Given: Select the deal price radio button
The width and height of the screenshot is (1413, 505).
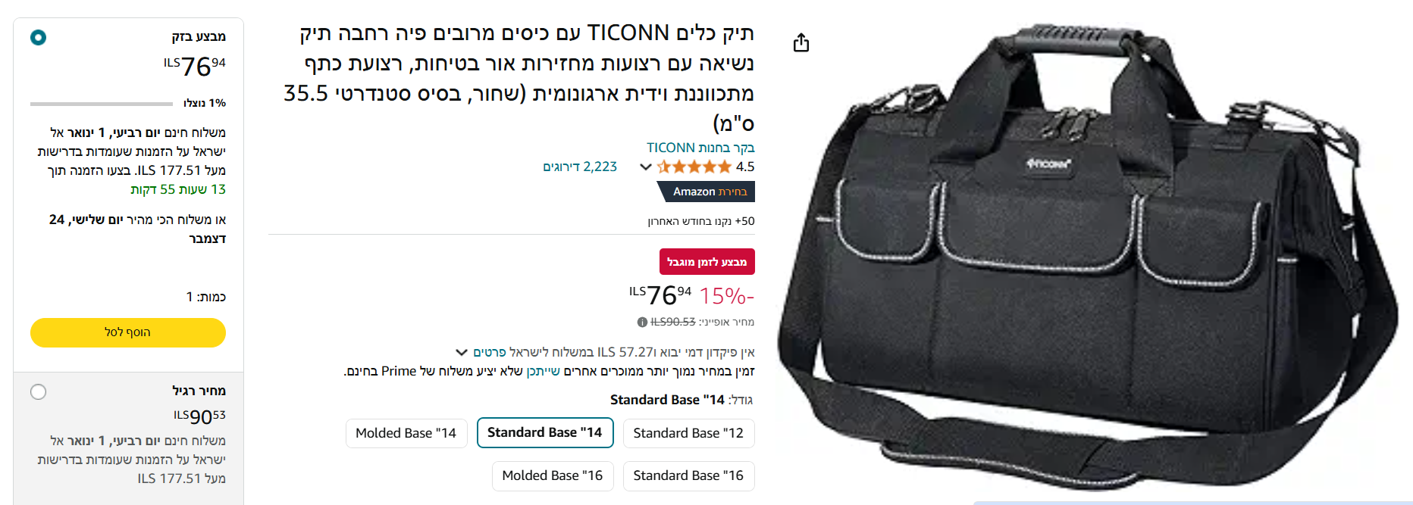Looking at the screenshot, I should click(38, 37).
